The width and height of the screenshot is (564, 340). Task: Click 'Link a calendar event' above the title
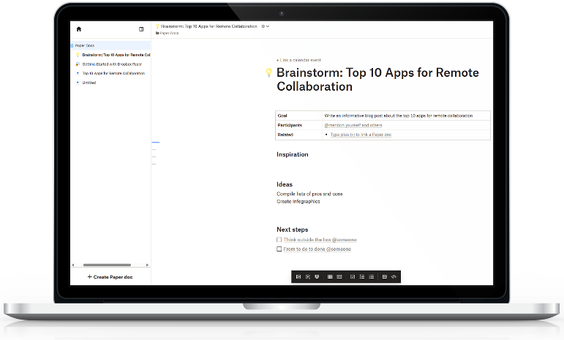pyautogui.click(x=300, y=60)
